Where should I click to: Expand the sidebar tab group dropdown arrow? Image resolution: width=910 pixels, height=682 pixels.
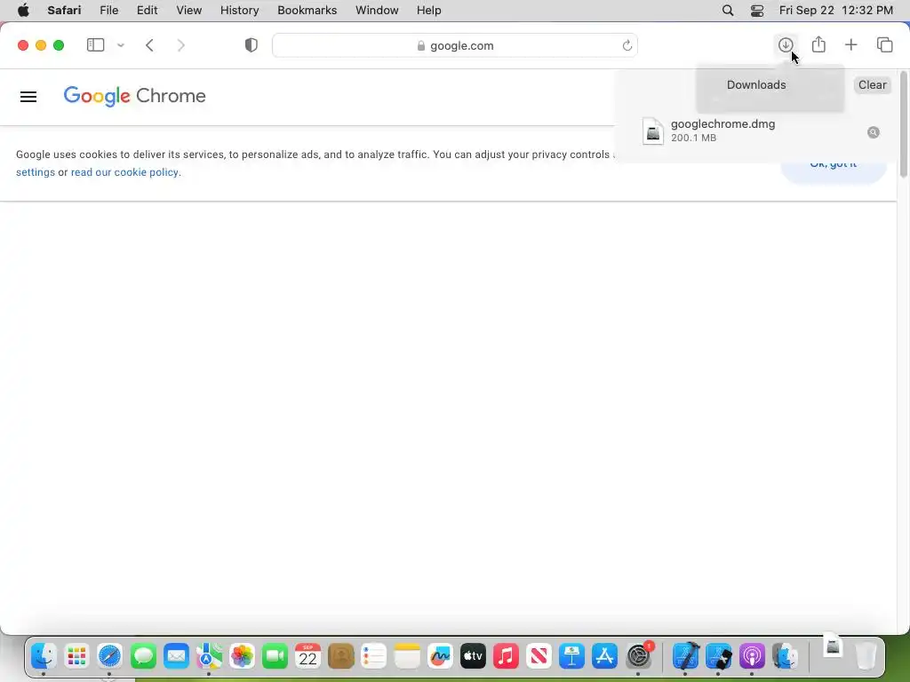click(x=121, y=44)
